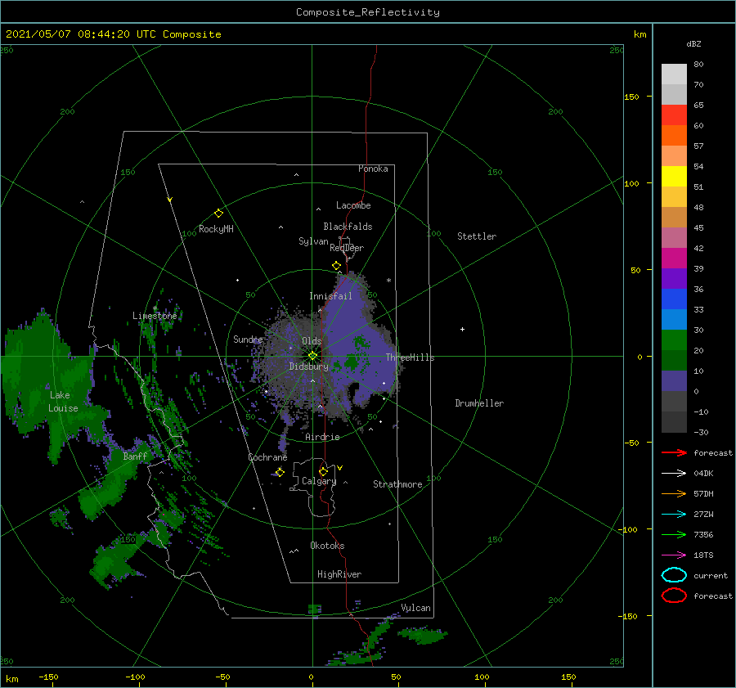Viewport: 736px width, 688px height.
Task: Click the green swatch between 30 and 20 dBZ
Action: pos(674,340)
